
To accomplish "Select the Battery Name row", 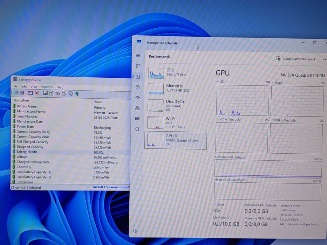I will click(71, 106).
